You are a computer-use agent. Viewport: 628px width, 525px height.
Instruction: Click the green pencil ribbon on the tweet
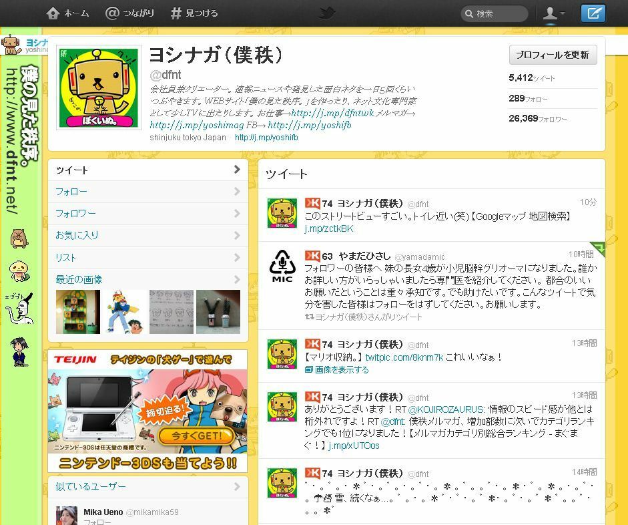[x=599, y=248]
